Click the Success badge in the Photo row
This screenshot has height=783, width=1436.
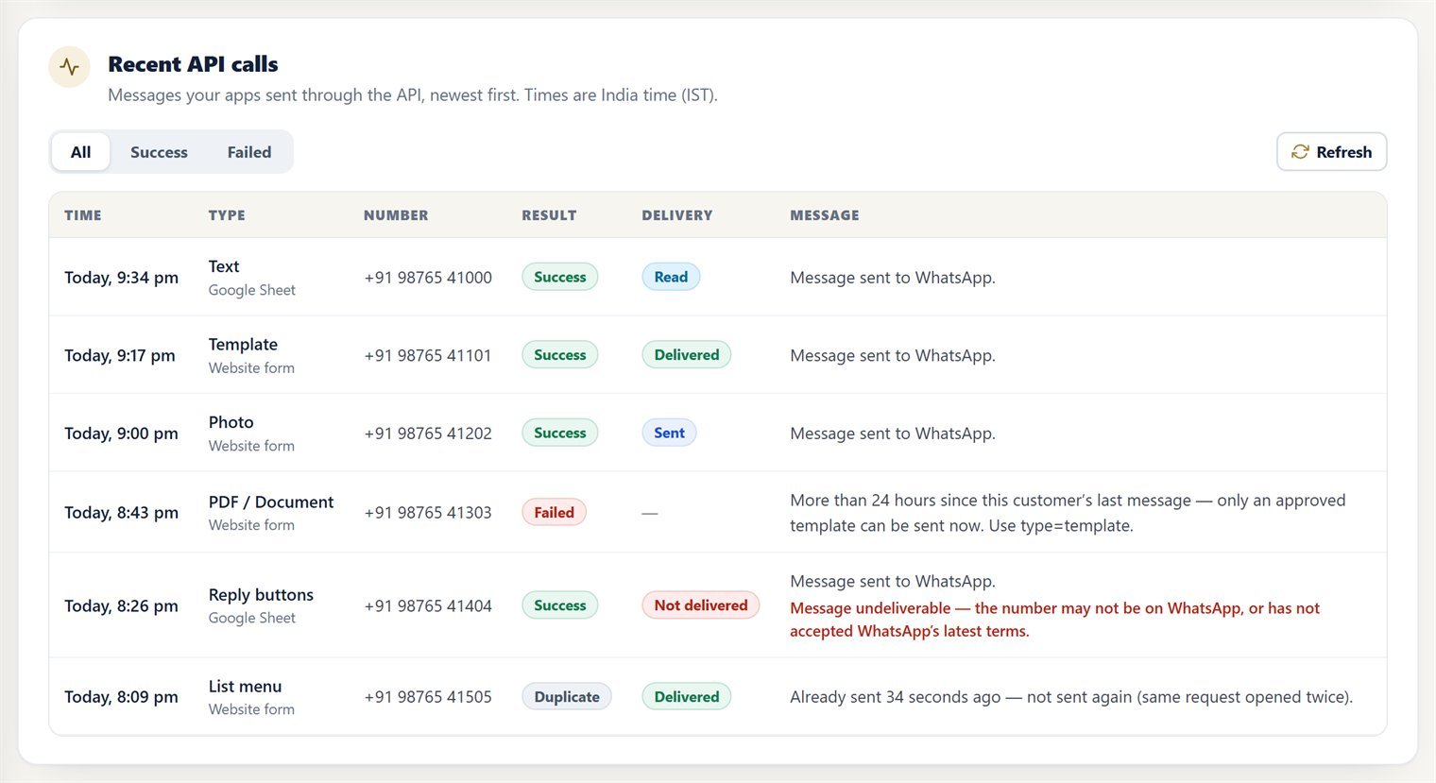560,433
